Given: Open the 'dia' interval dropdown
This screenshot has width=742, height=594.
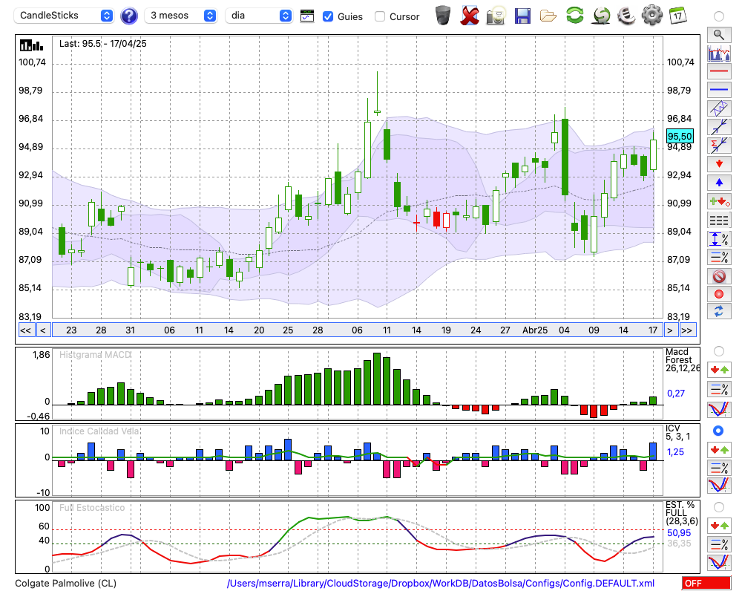Looking at the screenshot, I should point(259,16).
